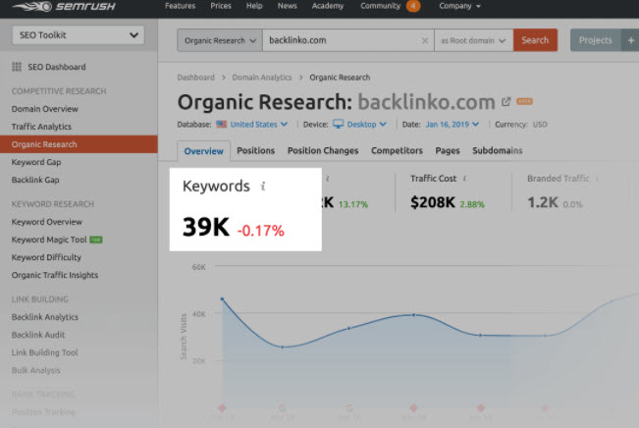Open Keyword Gap in sidebar
This screenshot has height=428, width=639.
pos(36,162)
